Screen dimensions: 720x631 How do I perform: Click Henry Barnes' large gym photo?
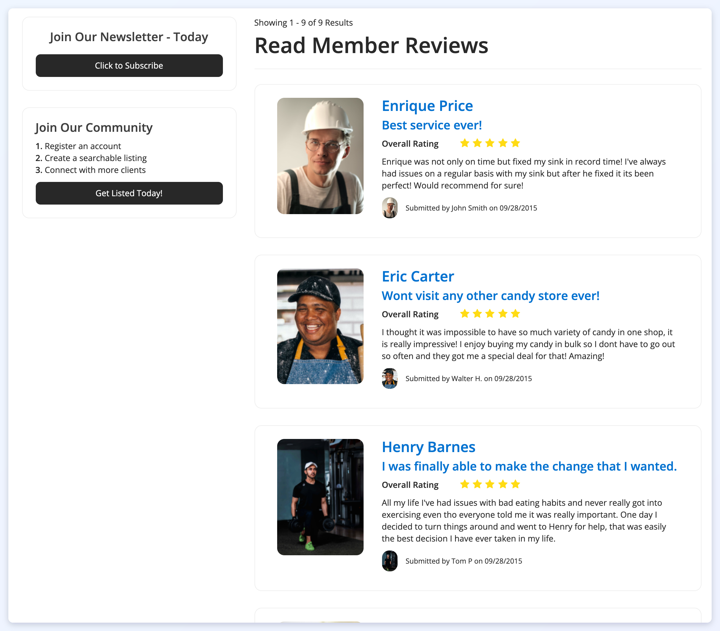(x=320, y=497)
